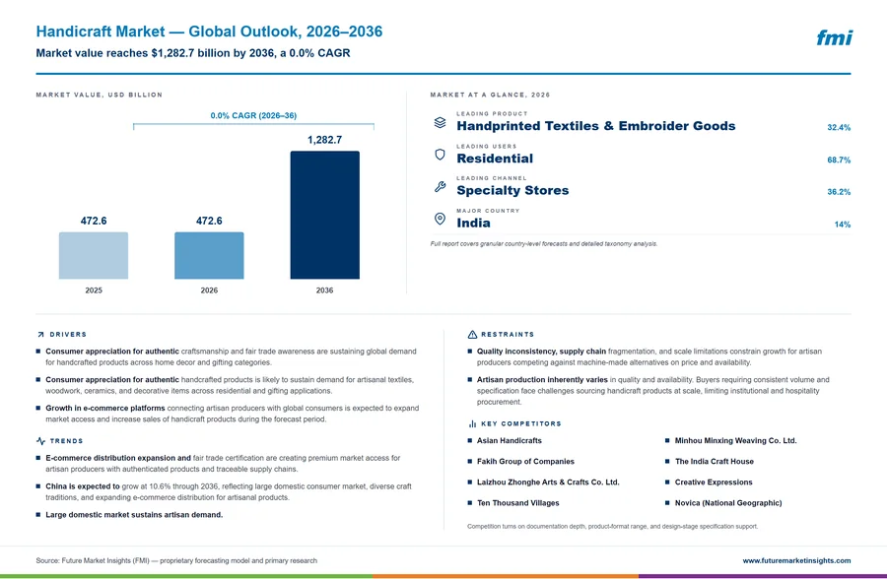Click the competitor 'Fakih Group of Companies'
This screenshot has width=887, height=579.
coord(525,462)
